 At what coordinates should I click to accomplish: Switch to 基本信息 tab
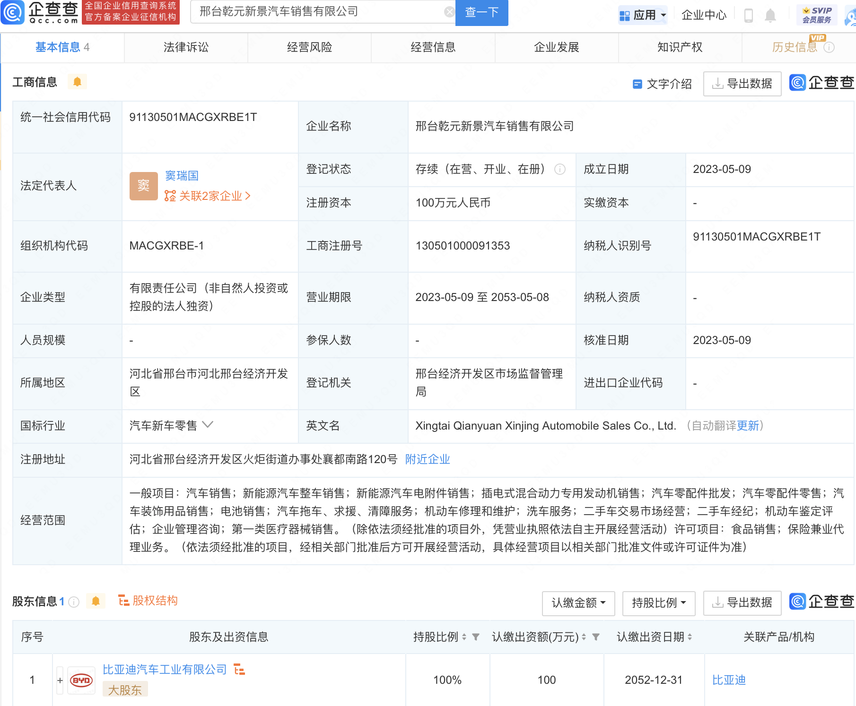[62, 47]
